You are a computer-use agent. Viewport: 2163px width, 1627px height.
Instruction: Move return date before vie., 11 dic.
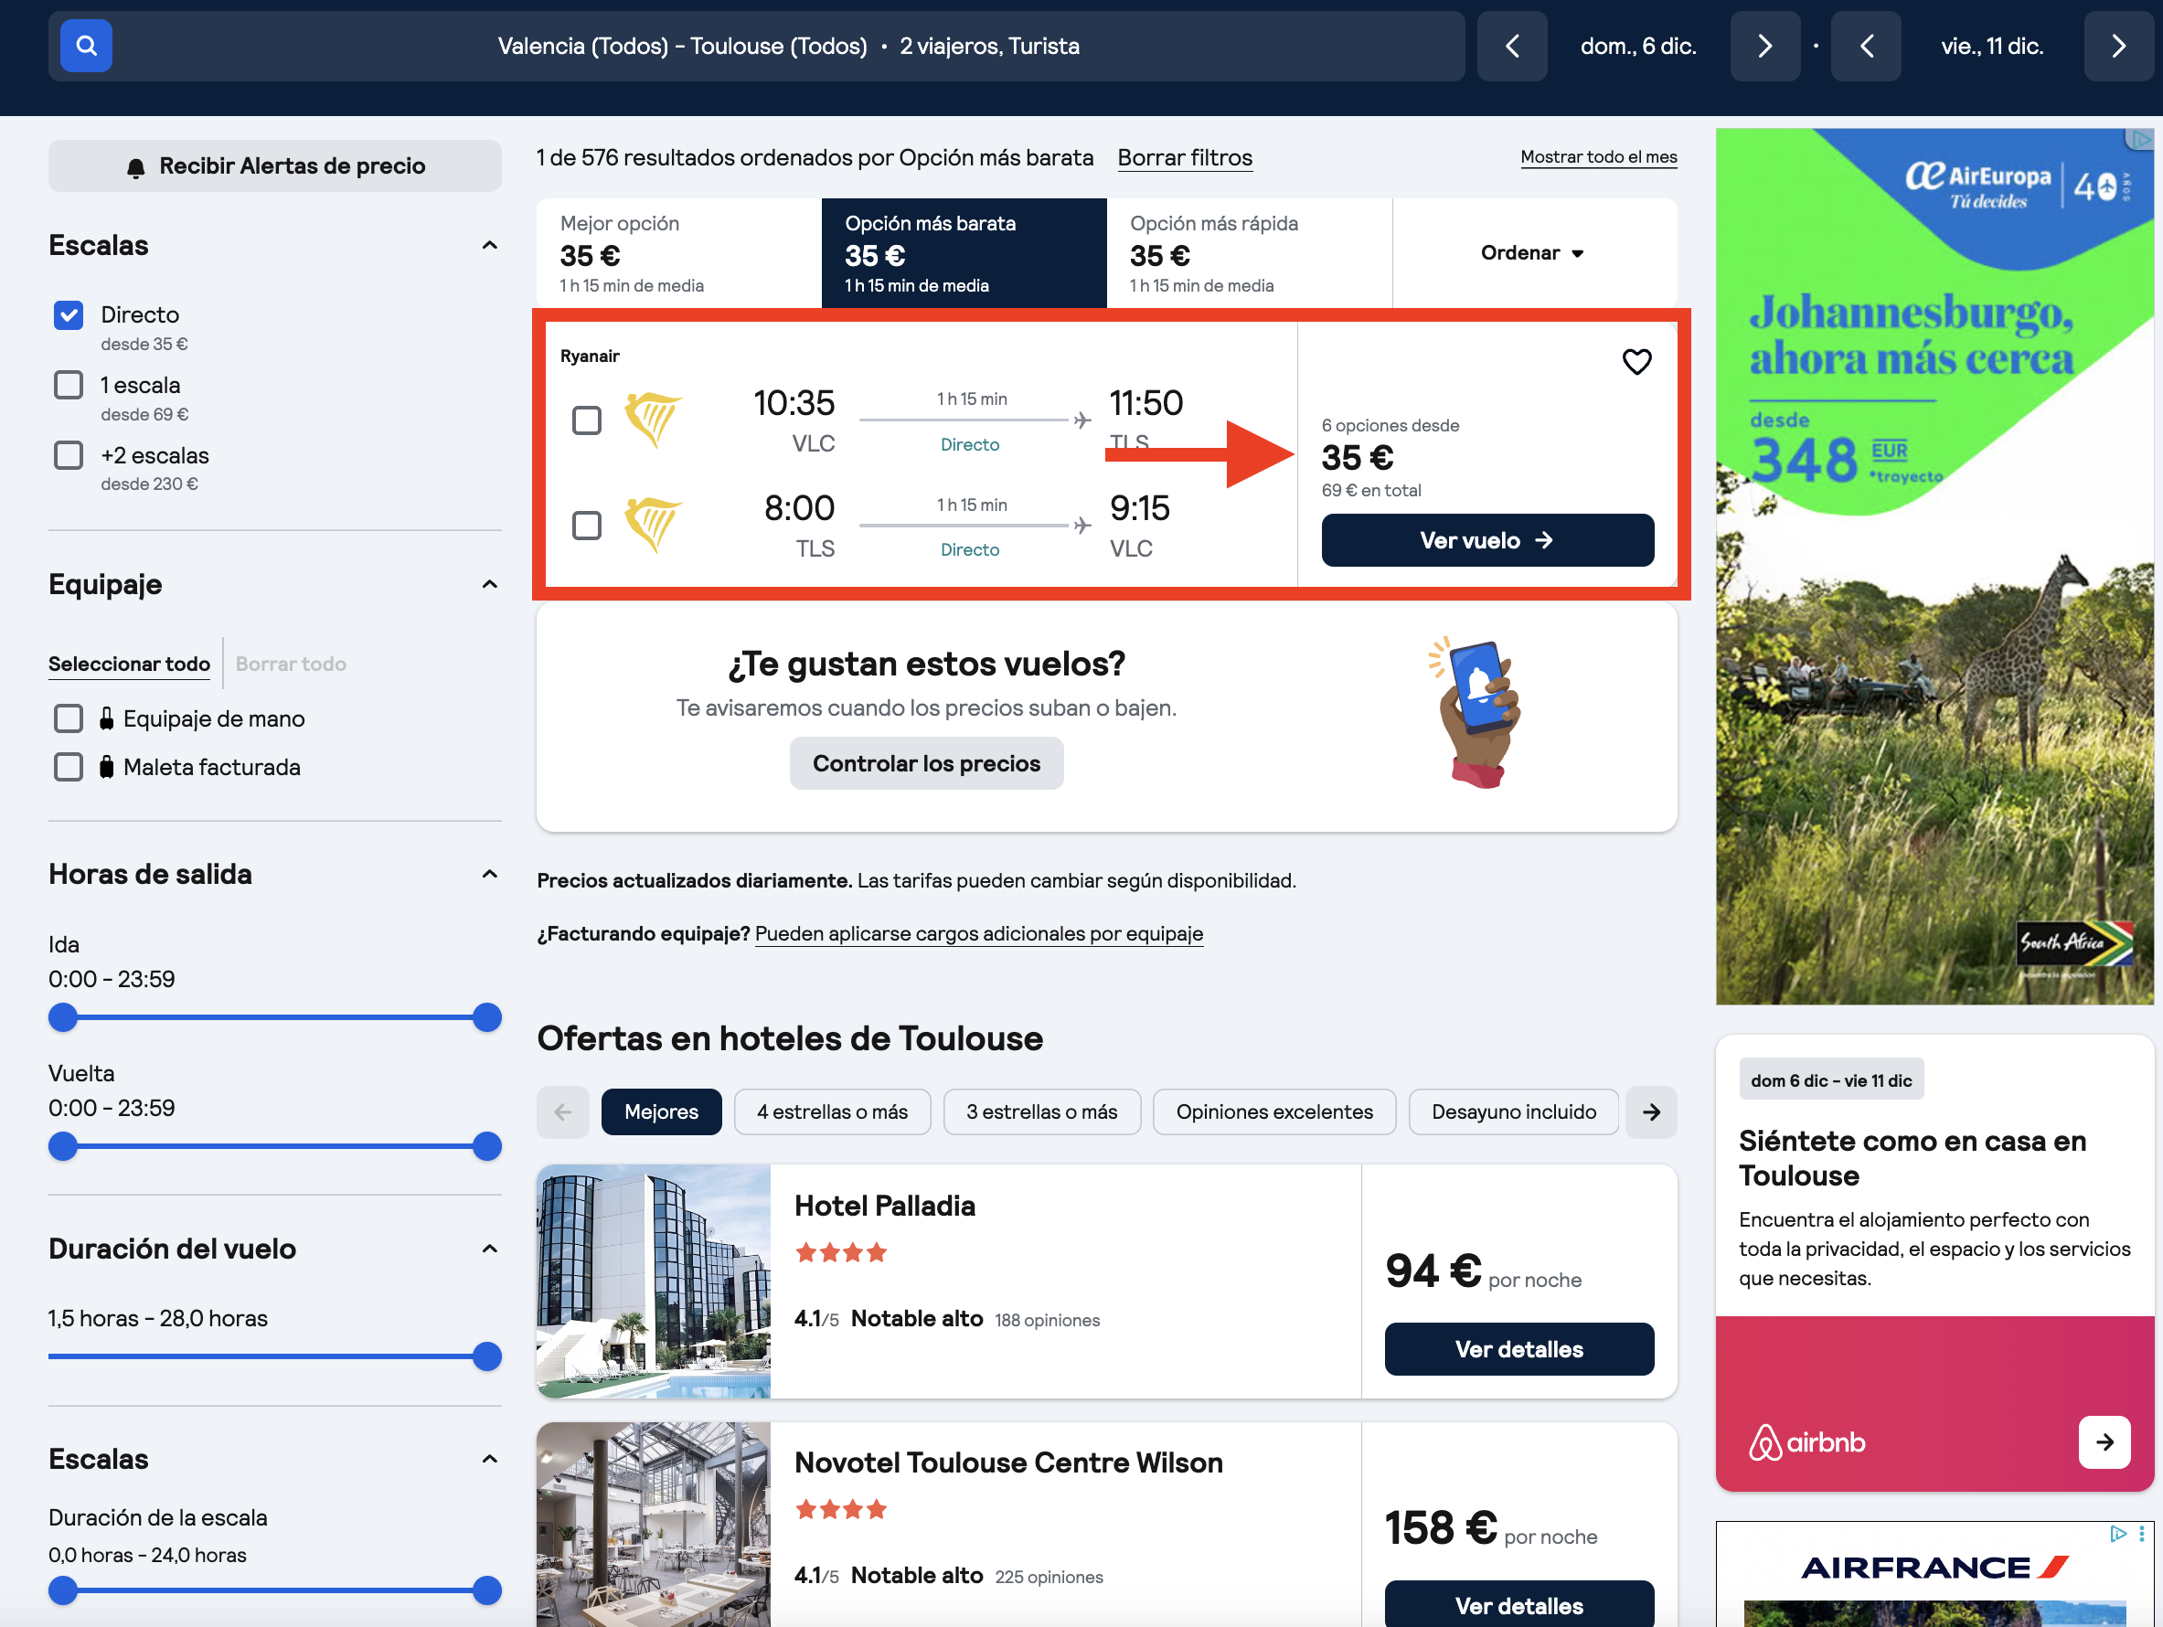[1866, 46]
